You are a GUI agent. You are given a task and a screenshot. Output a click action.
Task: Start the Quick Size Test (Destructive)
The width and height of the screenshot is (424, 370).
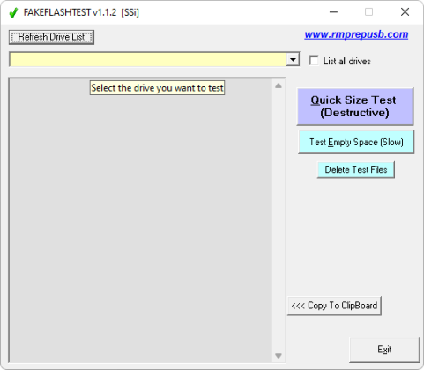355,107
